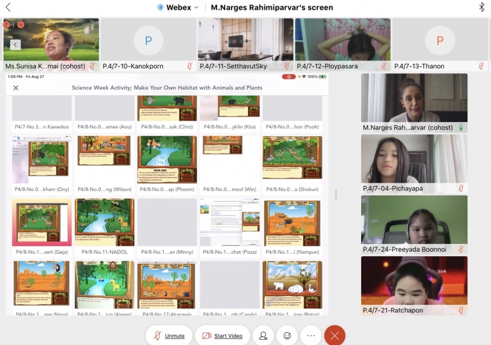The width and height of the screenshot is (491, 345).
Task: Tap the Bluetooth icon in the top bar
Action: [481, 7]
